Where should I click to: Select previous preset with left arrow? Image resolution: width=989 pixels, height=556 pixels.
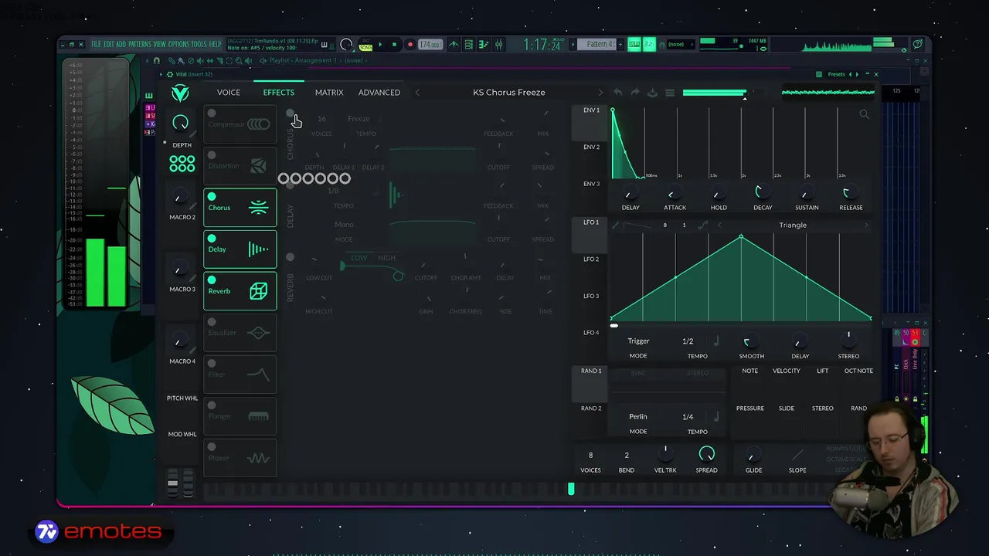point(417,93)
